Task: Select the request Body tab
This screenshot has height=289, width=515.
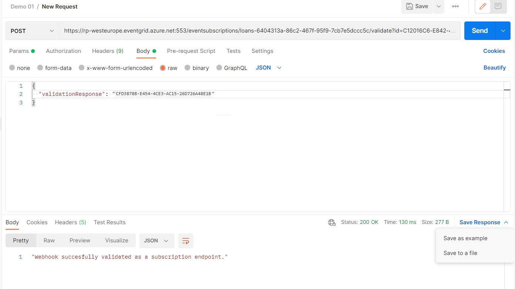Action: [146, 51]
